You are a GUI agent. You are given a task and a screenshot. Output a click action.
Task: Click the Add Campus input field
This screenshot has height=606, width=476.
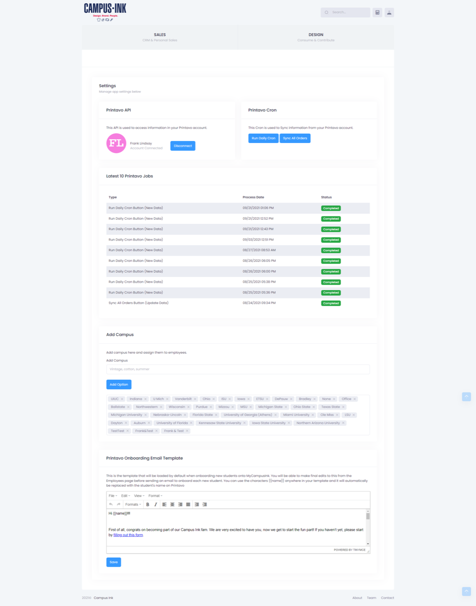238,369
